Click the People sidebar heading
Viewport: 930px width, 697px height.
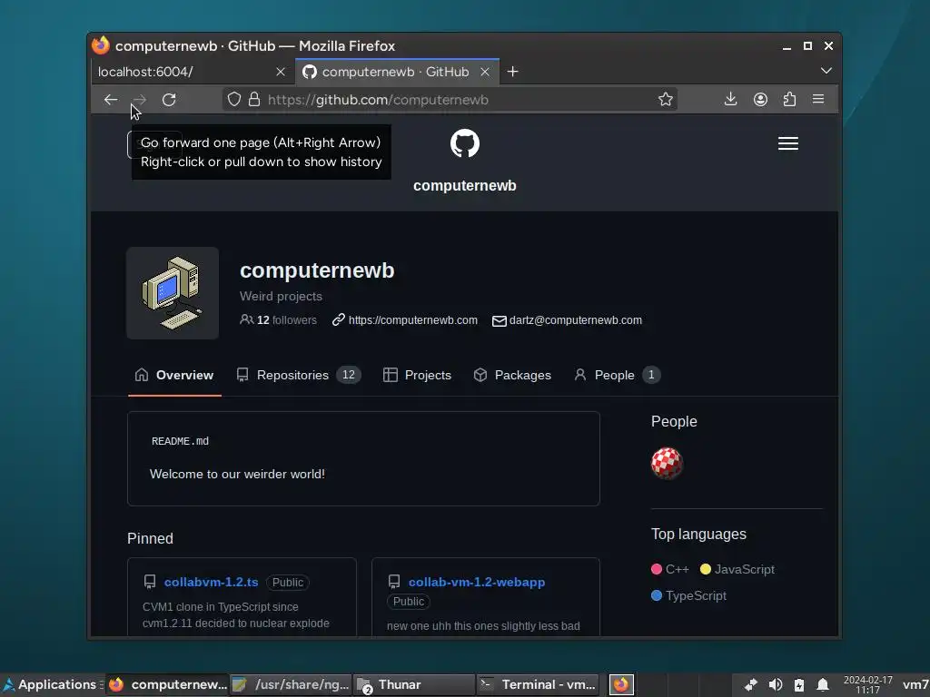[674, 421]
